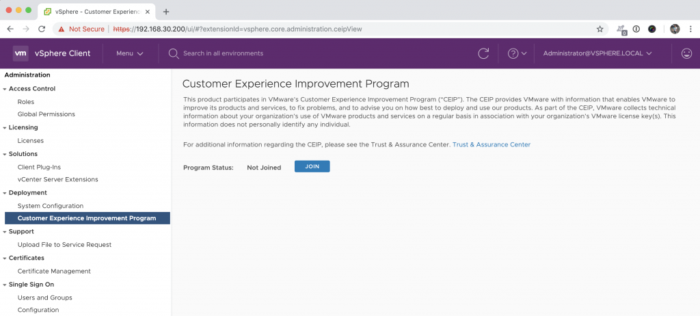Open the Menu dropdown
This screenshot has height=316, width=700.
(129, 53)
